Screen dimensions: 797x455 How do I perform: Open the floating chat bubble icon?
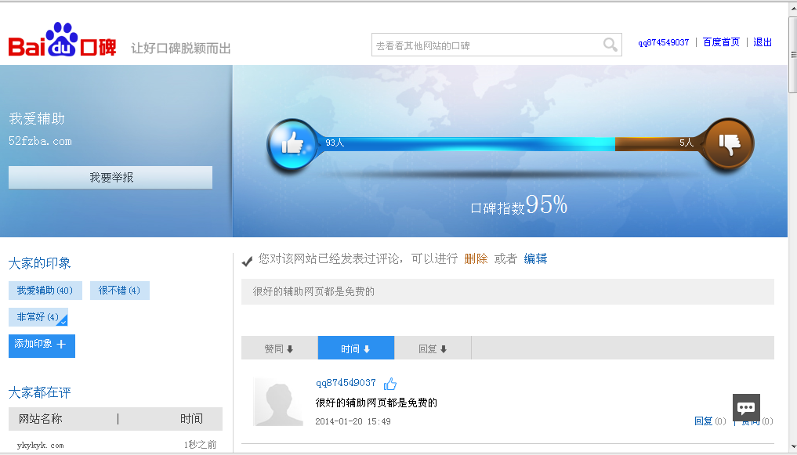tap(746, 407)
